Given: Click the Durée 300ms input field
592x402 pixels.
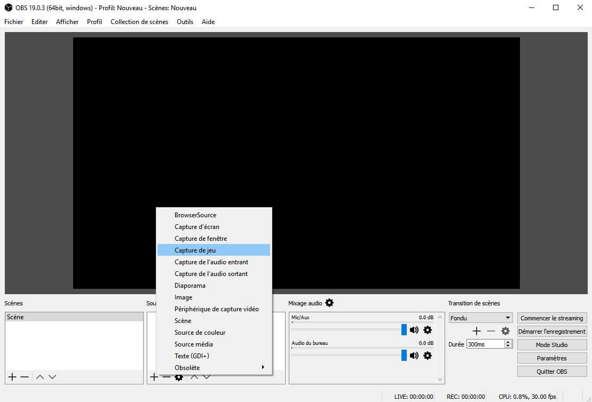Looking at the screenshot, I should 486,344.
